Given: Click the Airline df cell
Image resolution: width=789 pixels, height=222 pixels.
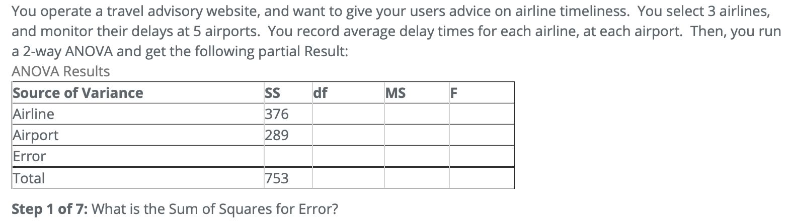Looking at the screenshot, I should click(348, 114).
